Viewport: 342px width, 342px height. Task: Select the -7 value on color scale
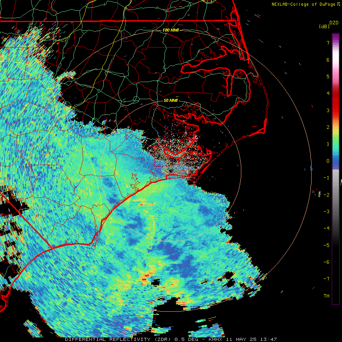[x=326, y=279]
